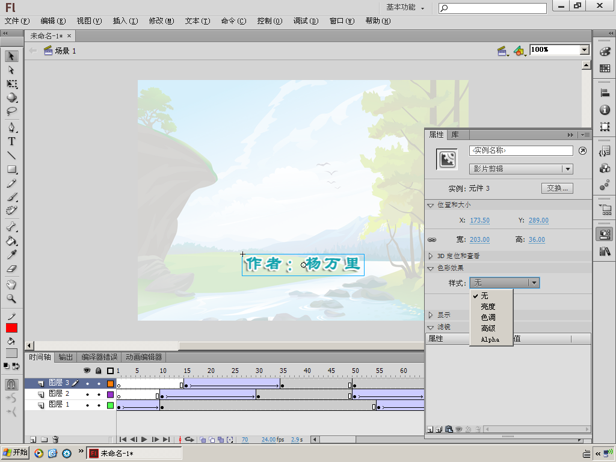This screenshot has height=462, width=616.
Task: Click the width value 203.00
Action: (479, 239)
